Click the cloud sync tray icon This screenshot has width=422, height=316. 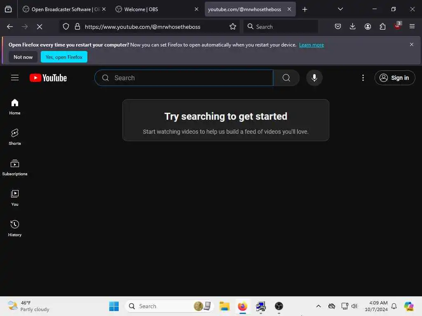[332, 306]
